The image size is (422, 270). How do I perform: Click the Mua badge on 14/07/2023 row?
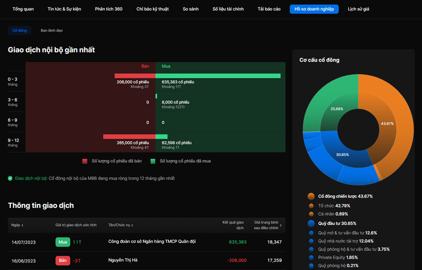pyautogui.click(x=63, y=242)
